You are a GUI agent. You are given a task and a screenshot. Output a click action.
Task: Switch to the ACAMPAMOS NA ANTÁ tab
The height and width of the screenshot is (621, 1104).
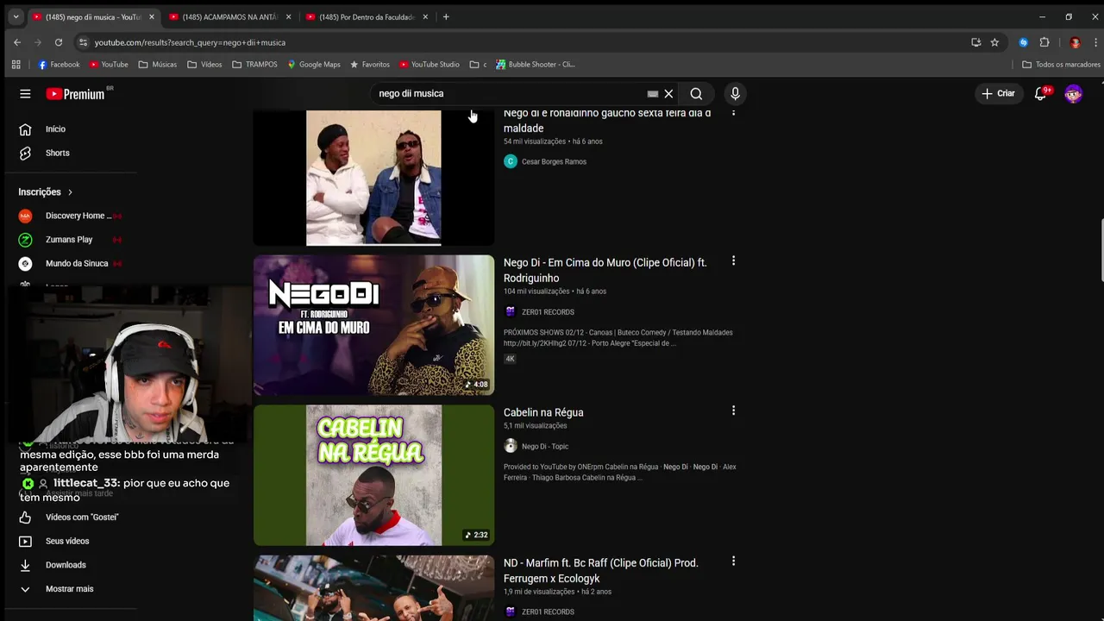coord(230,16)
